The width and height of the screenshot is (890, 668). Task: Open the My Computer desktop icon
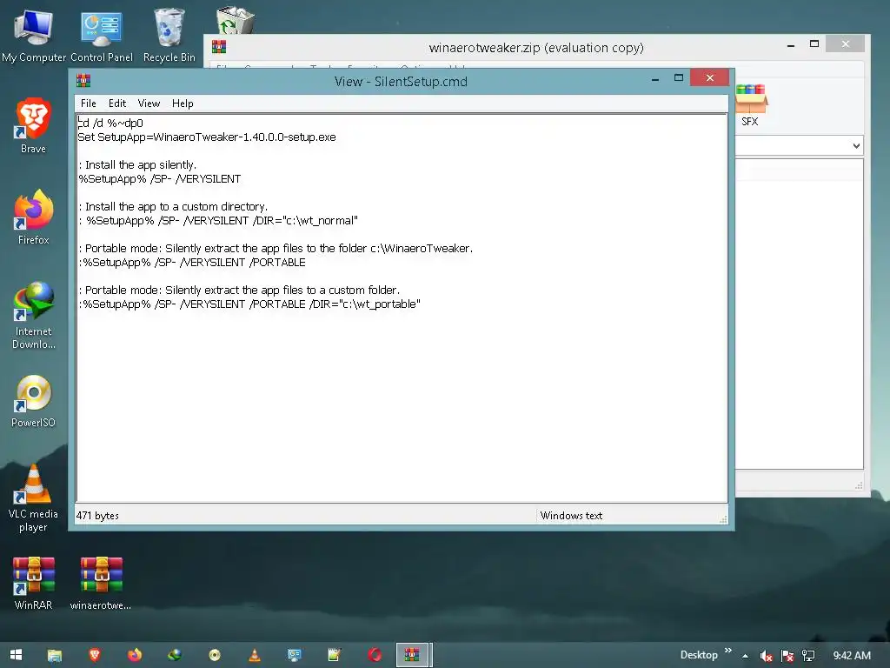click(x=34, y=37)
